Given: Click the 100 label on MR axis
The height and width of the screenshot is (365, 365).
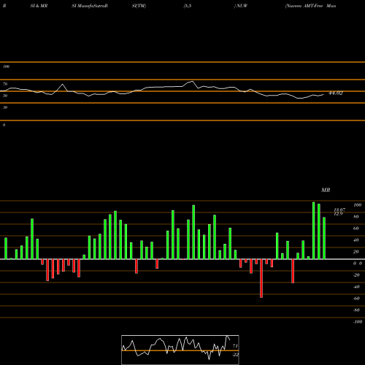Looking at the screenshot, I should 357,205.
